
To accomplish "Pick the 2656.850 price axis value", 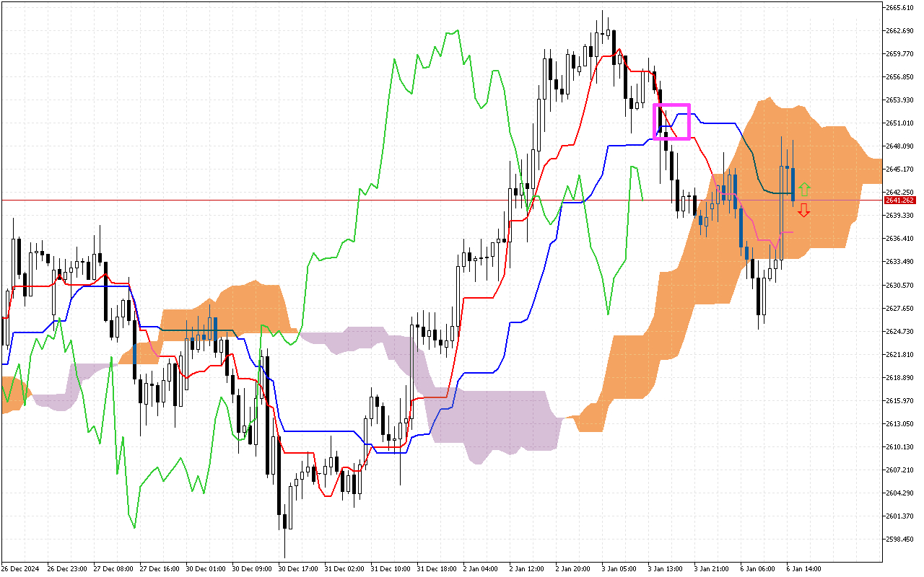I will [x=899, y=77].
